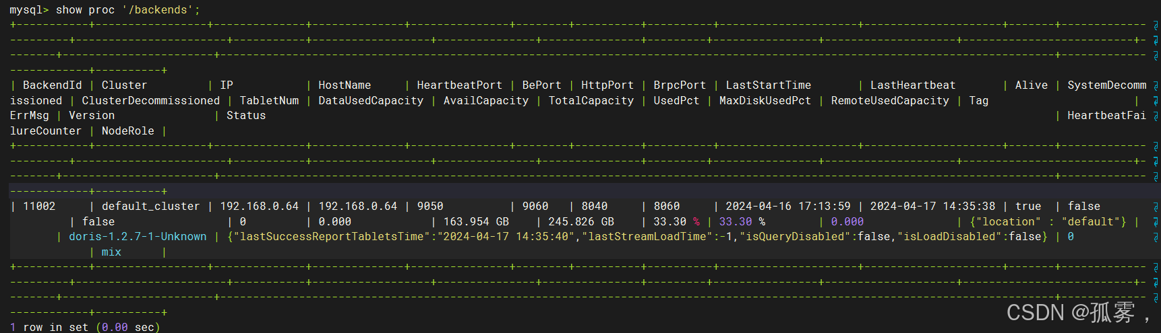This screenshot has width=1161, height=333.
Task: Select the BackendId column header
Action: point(52,85)
